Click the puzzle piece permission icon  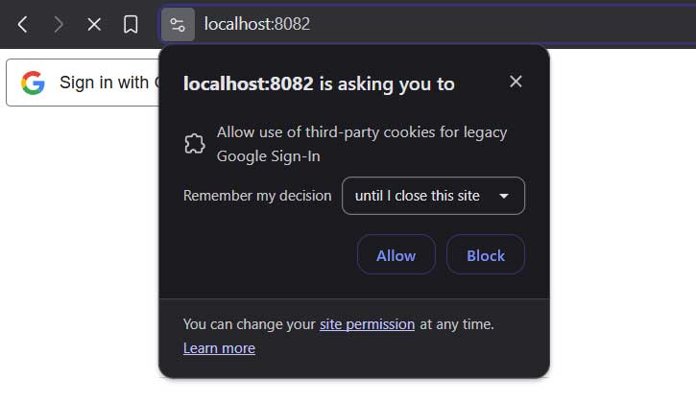(x=195, y=144)
